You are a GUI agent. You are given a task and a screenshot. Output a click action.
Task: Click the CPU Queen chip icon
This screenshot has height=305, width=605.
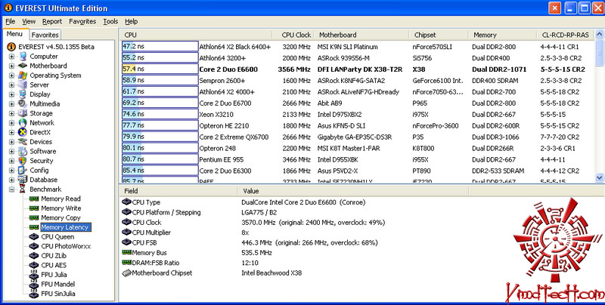[x=34, y=236]
